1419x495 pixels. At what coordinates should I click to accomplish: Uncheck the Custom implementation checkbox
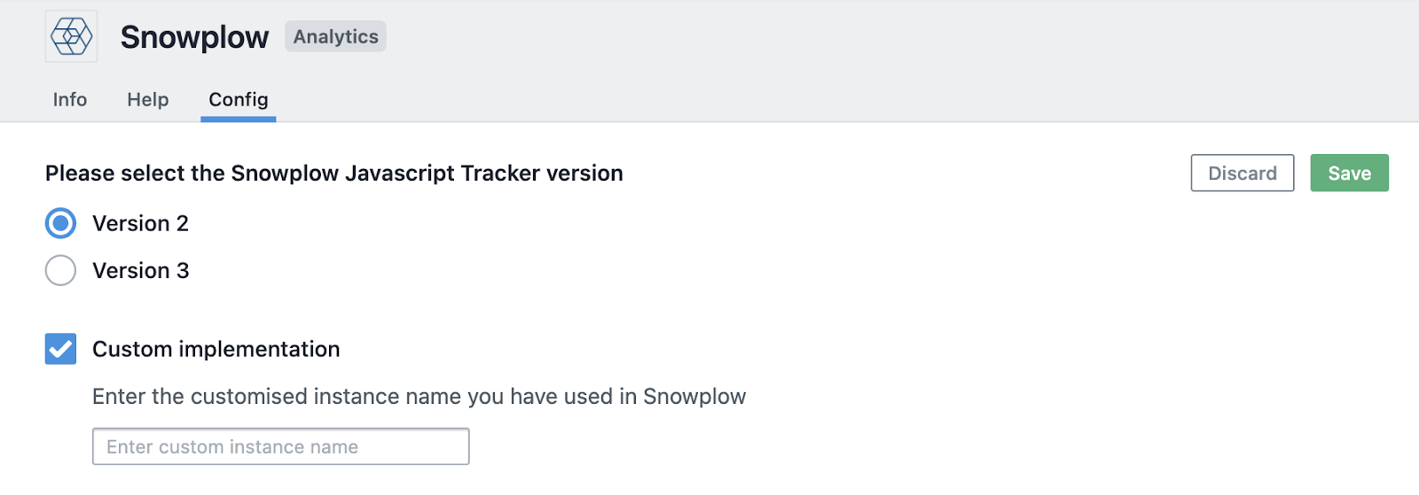click(60, 349)
